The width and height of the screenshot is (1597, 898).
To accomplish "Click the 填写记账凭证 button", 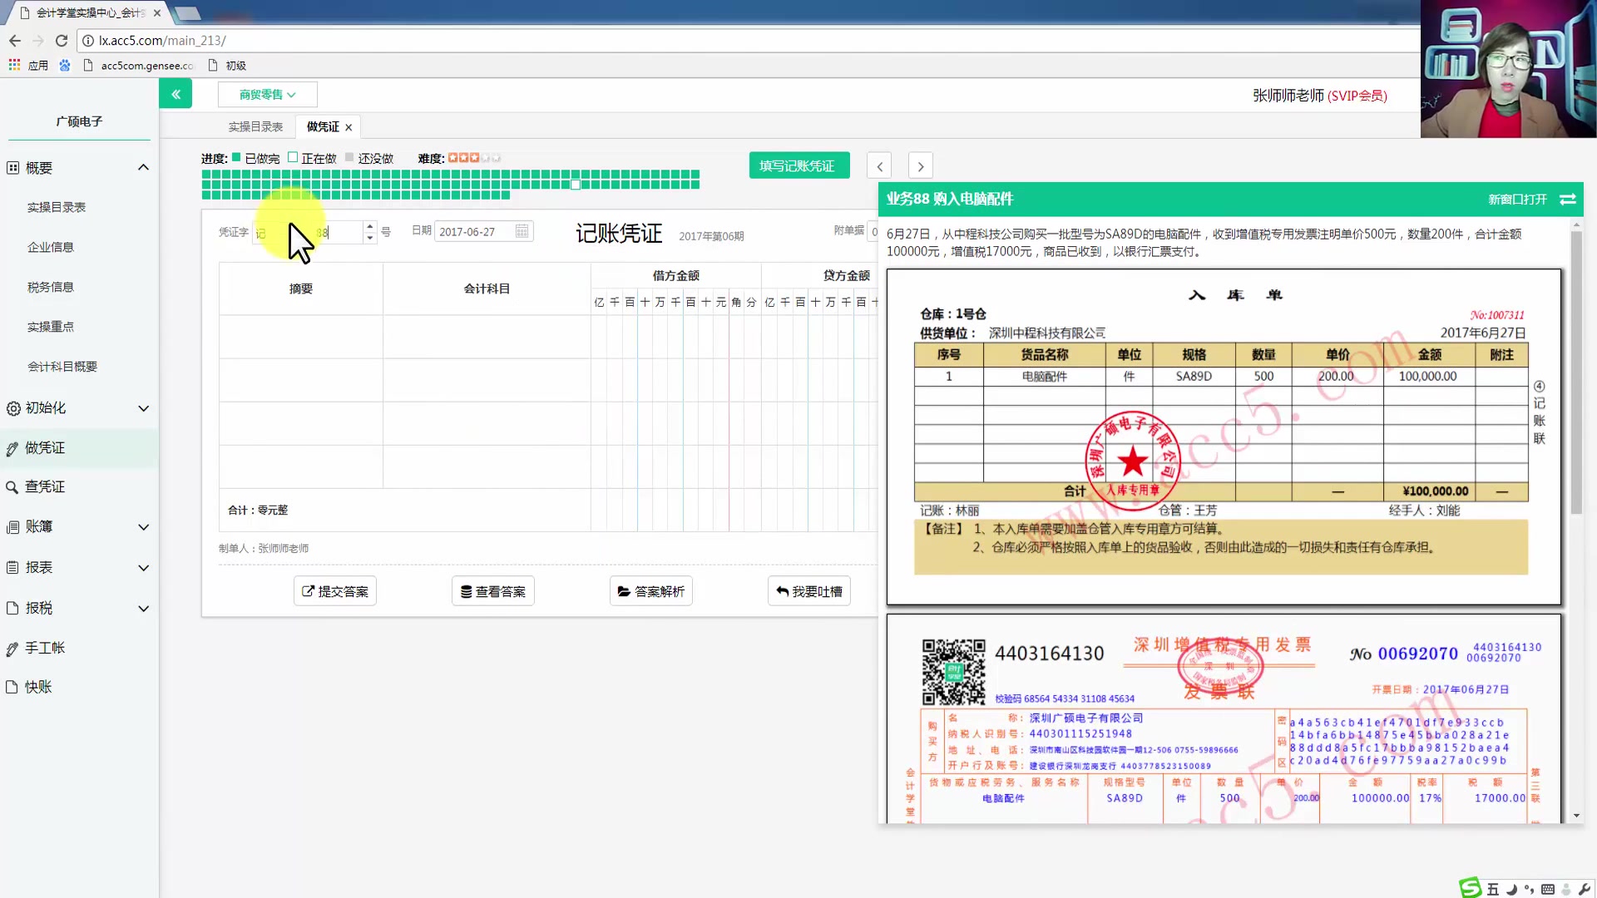I will pos(798,165).
